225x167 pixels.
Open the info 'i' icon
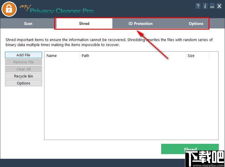click(x=205, y=6)
